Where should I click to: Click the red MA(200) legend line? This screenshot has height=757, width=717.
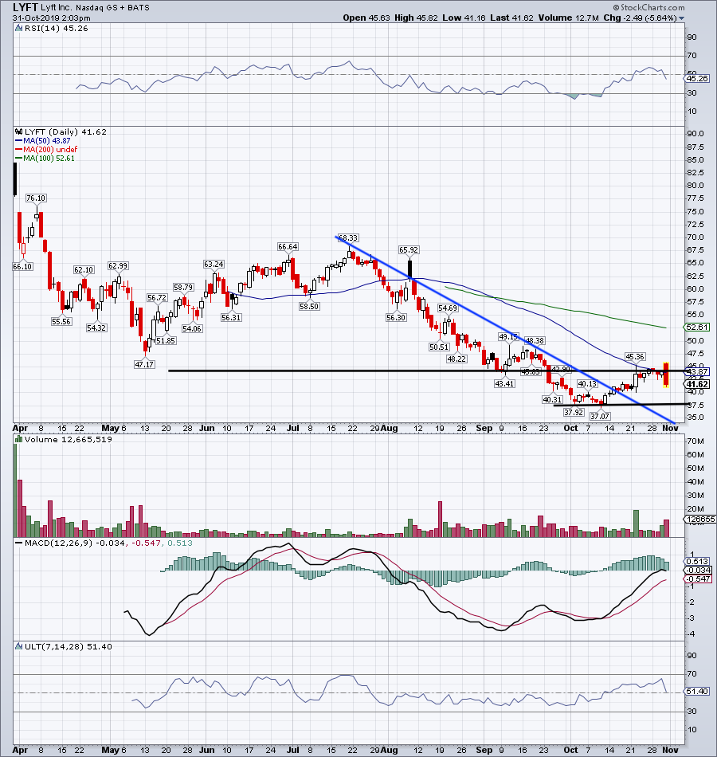tap(19, 150)
